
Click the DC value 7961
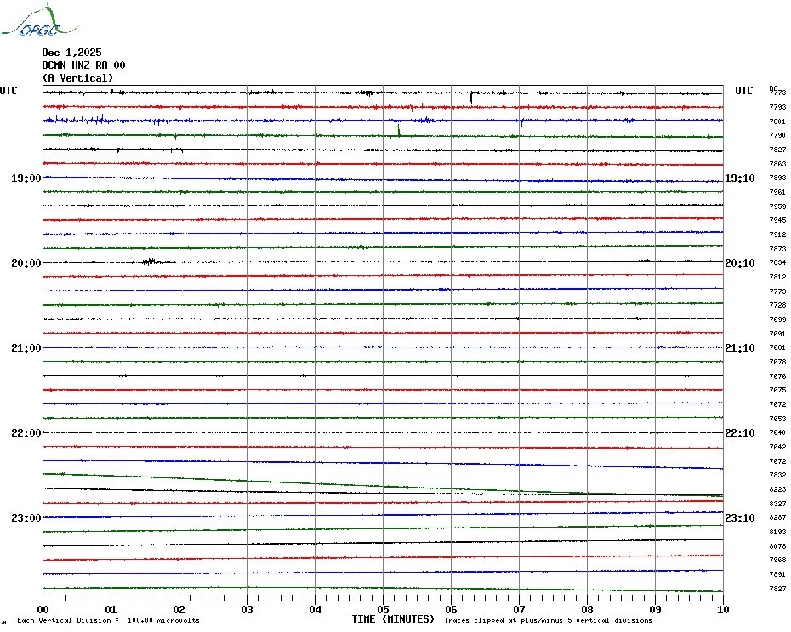tap(777, 192)
